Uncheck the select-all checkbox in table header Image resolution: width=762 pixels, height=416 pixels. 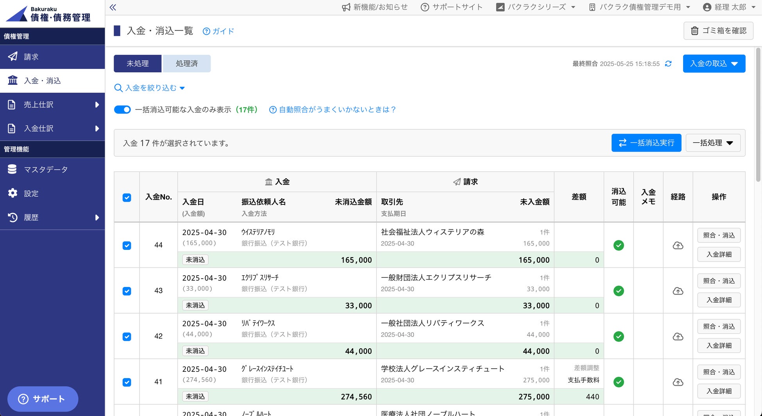pyautogui.click(x=127, y=197)
